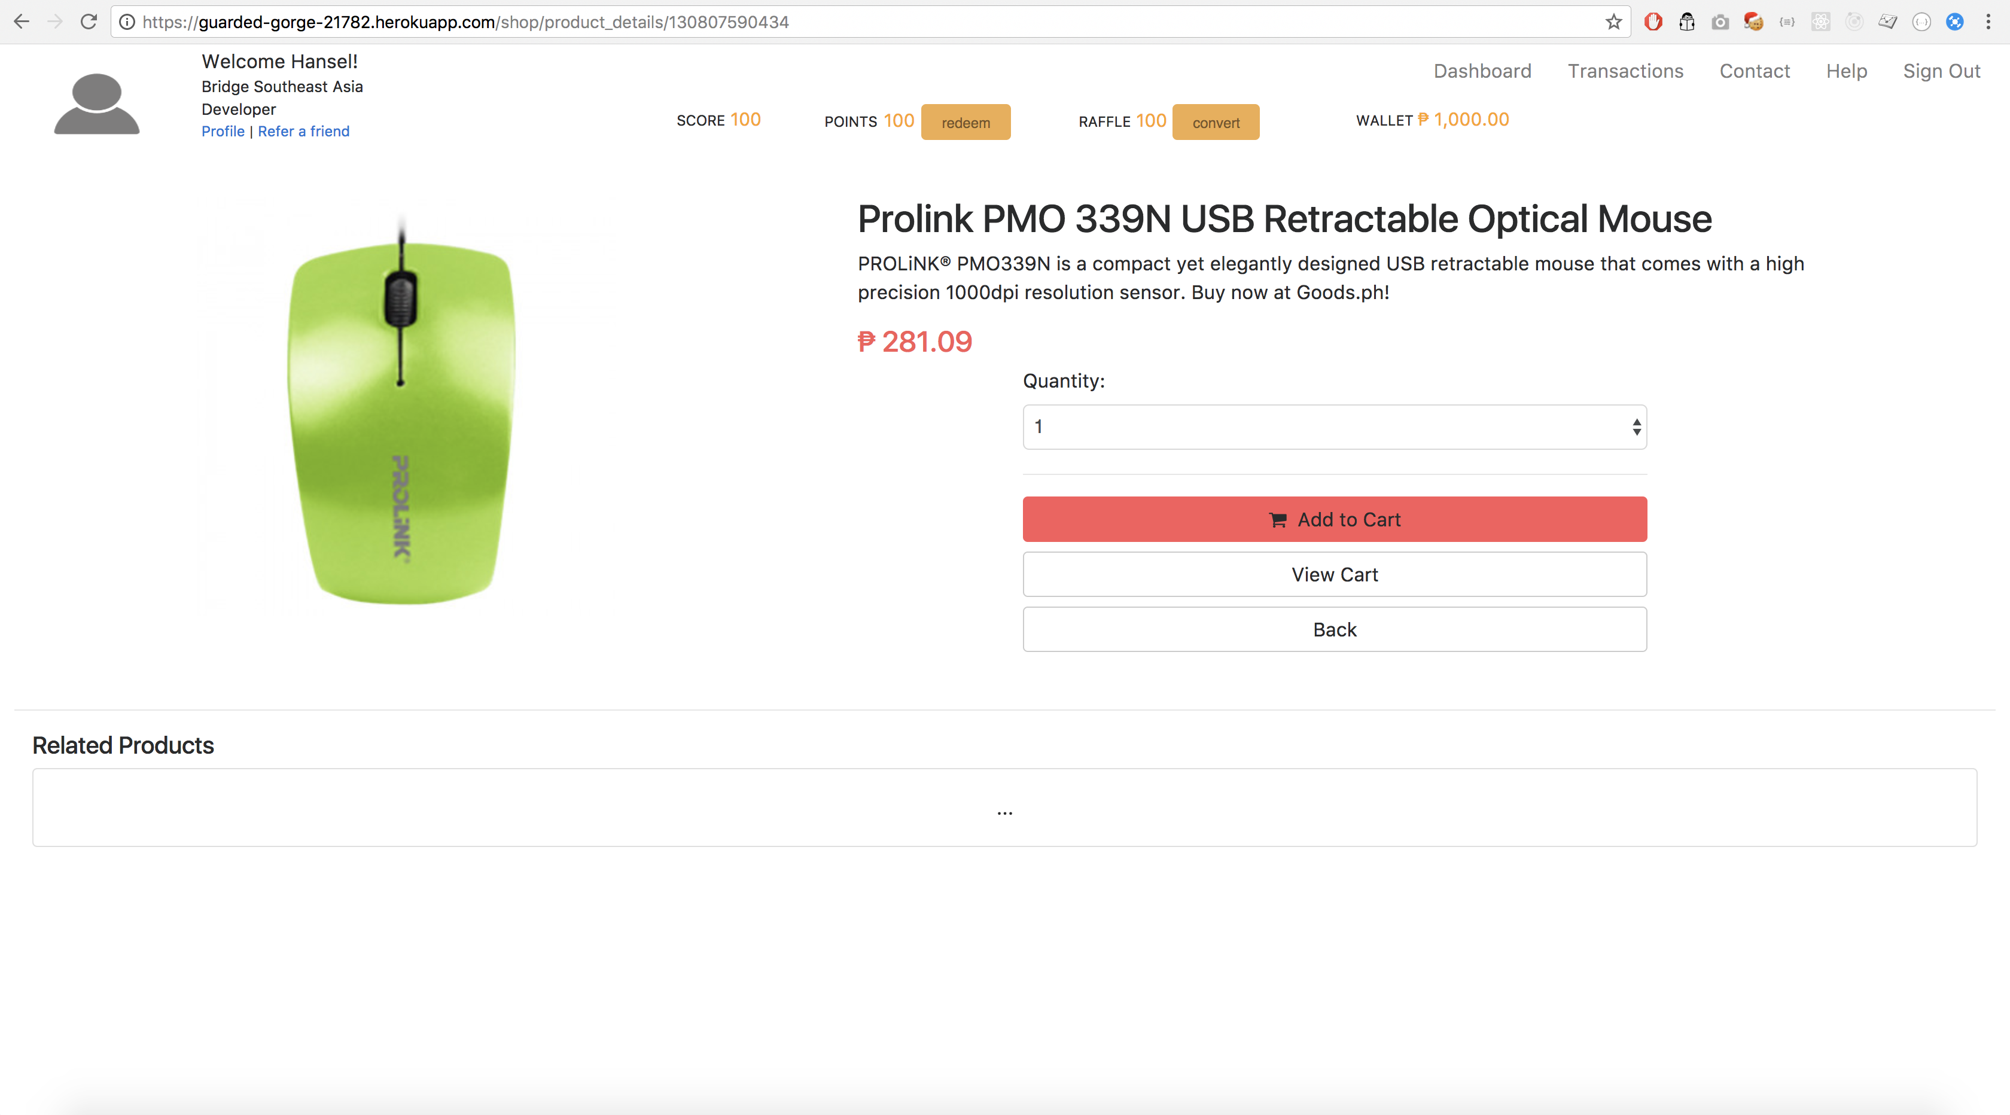This screenshot has width=2010, height=1115.
Task: Click the round braces ellipsis extension
Action: (1921, 22)
